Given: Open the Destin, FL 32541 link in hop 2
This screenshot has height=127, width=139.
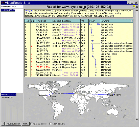Looking at the screenshot, I should (71, 27).
